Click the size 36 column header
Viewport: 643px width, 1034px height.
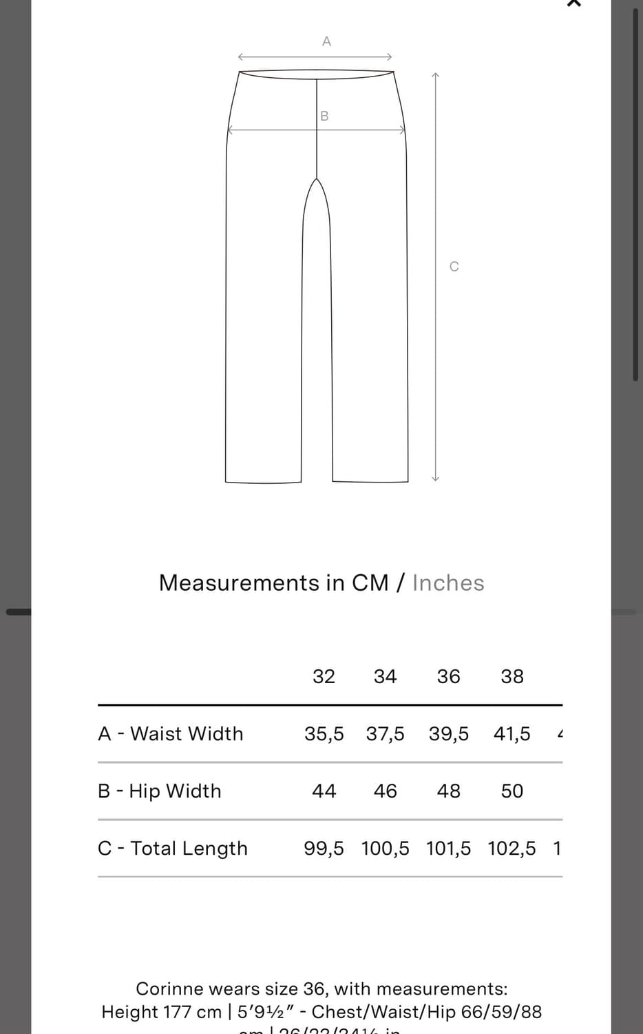coord(448,676)
